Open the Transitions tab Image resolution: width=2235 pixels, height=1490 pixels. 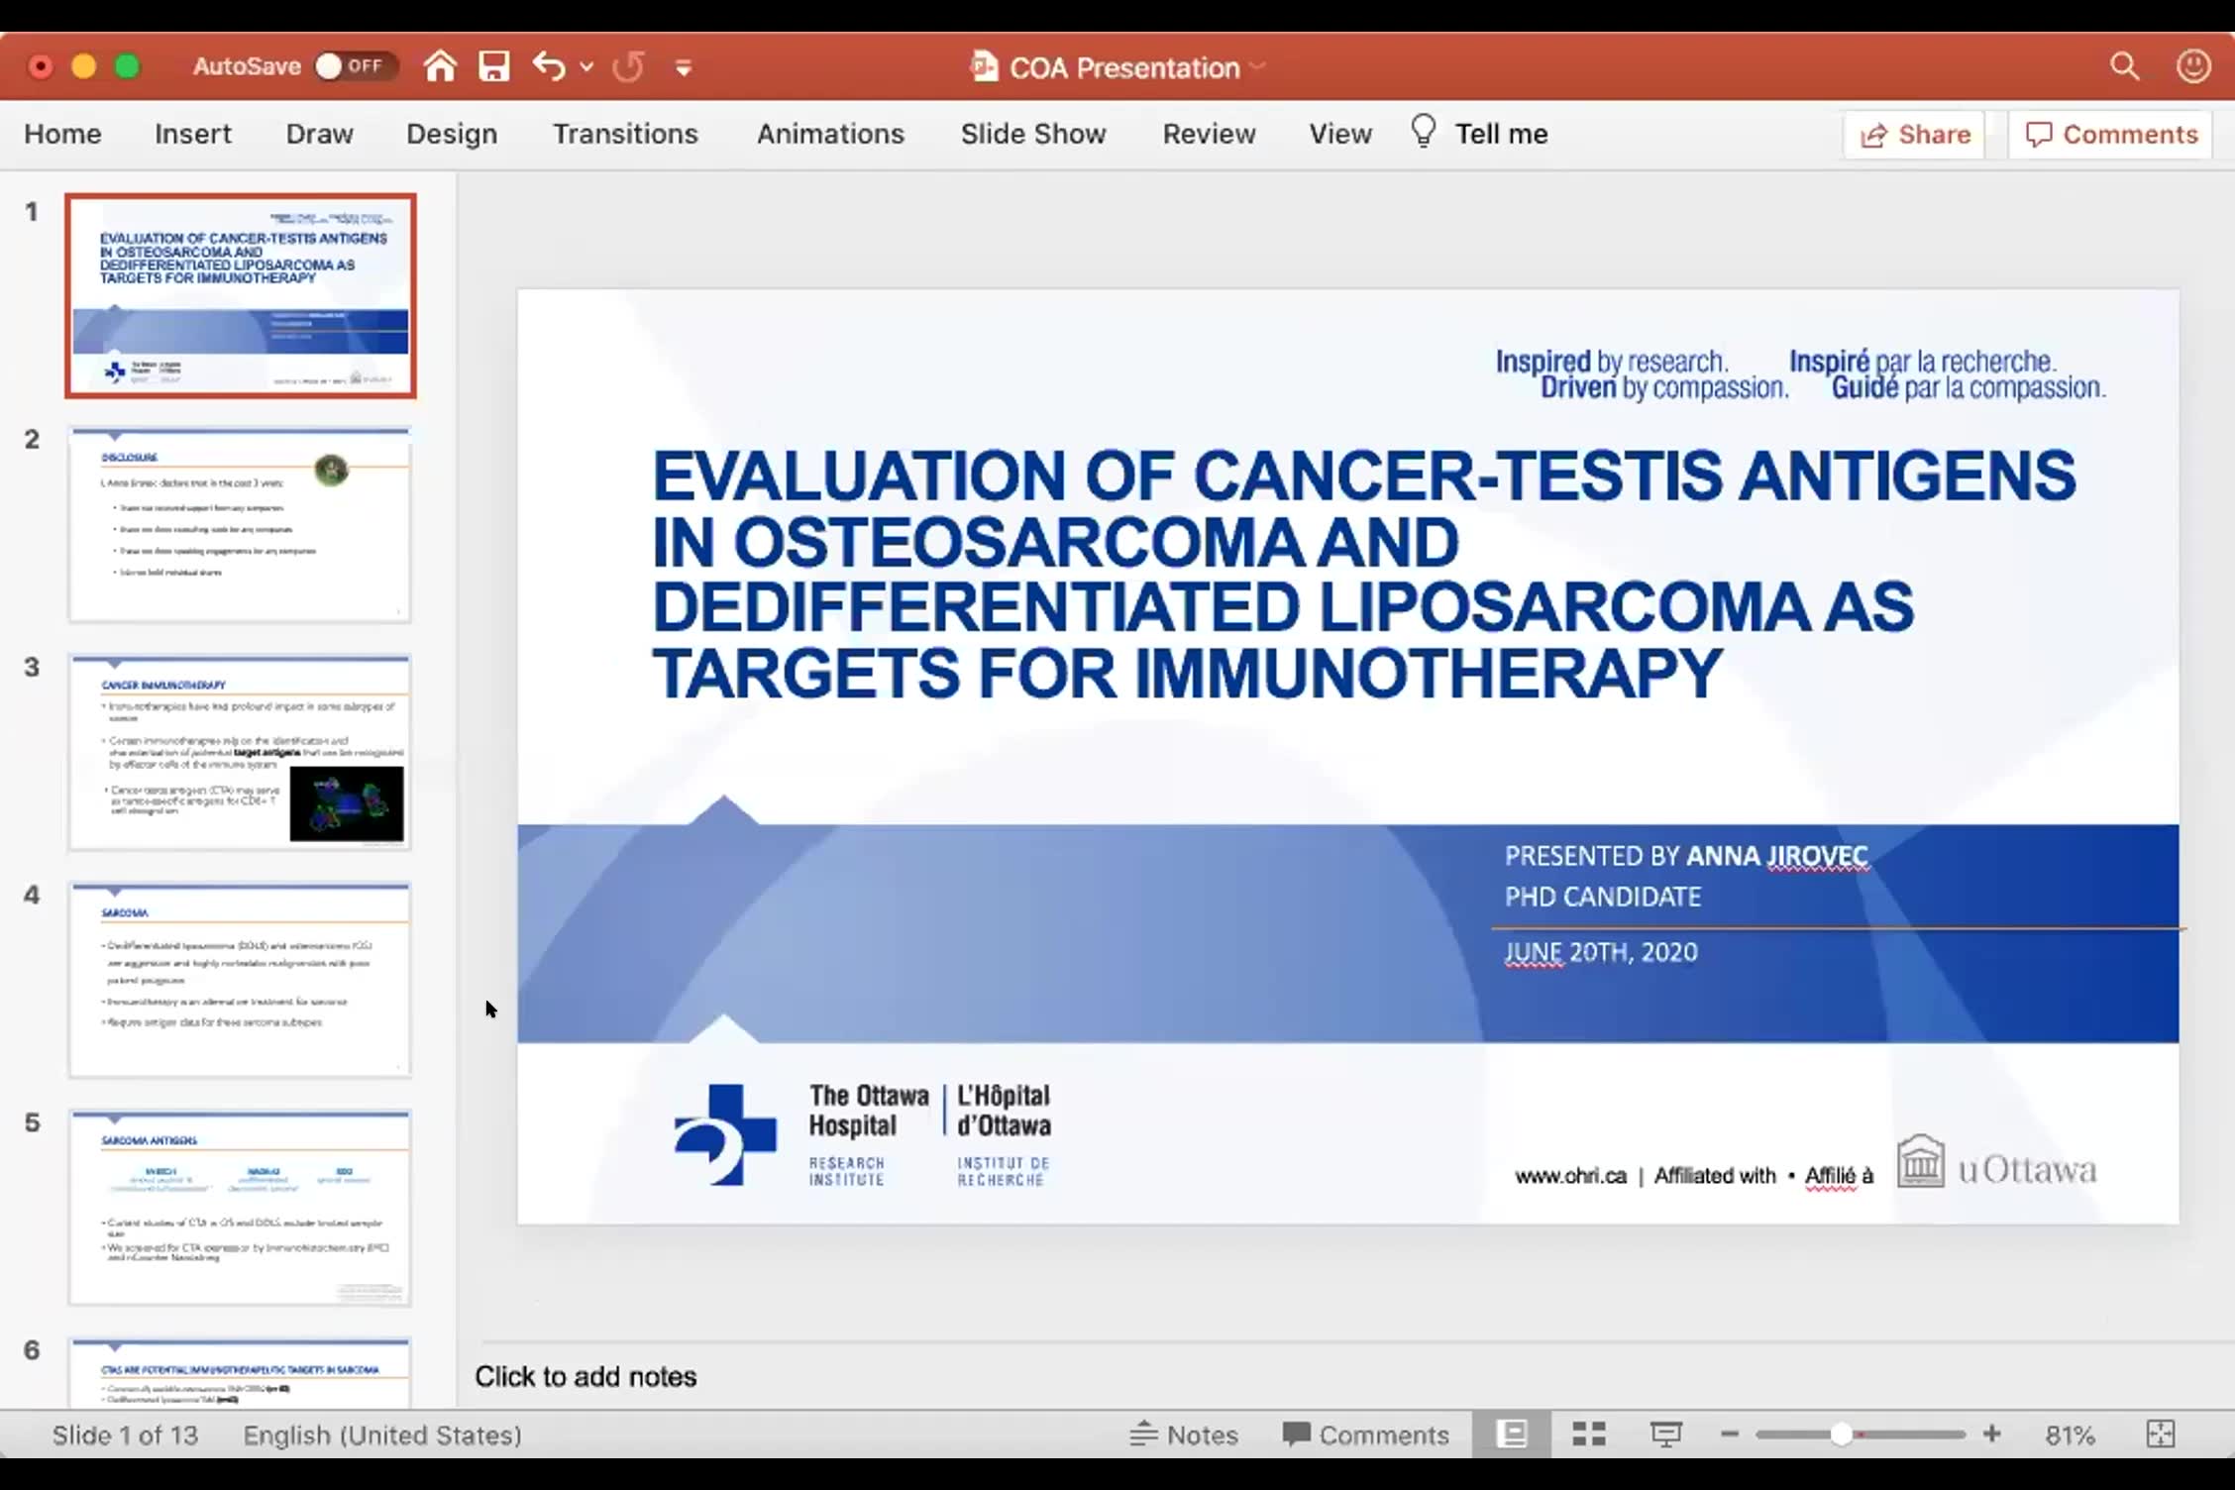coord(625,134)
